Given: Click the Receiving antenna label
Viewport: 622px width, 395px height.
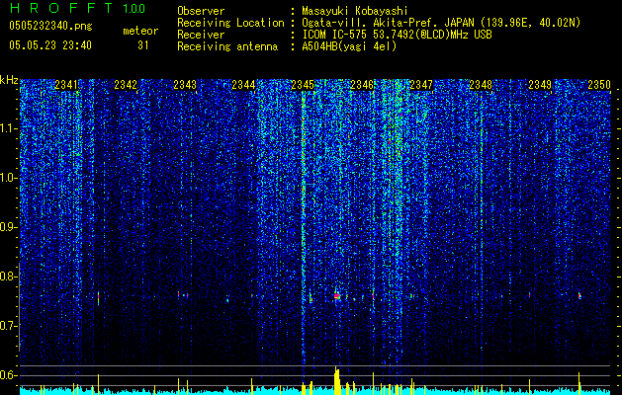Looking at the screenshot, I should click(x=227, y=46).
